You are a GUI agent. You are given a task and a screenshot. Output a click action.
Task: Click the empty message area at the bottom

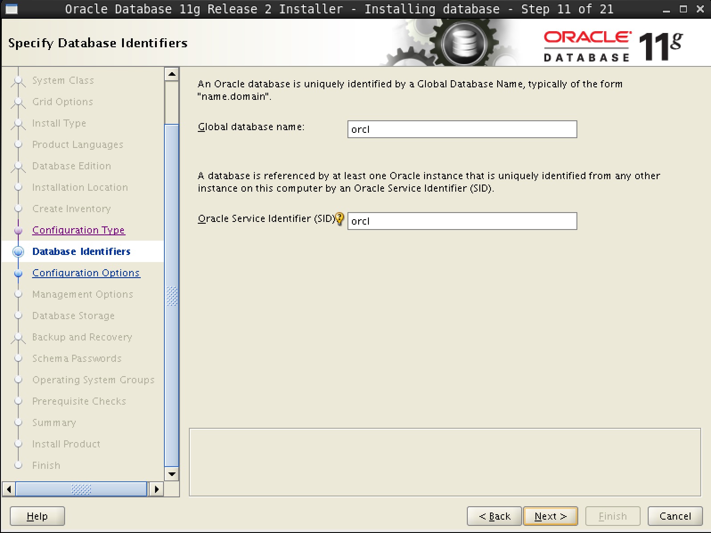click(445, 462)
